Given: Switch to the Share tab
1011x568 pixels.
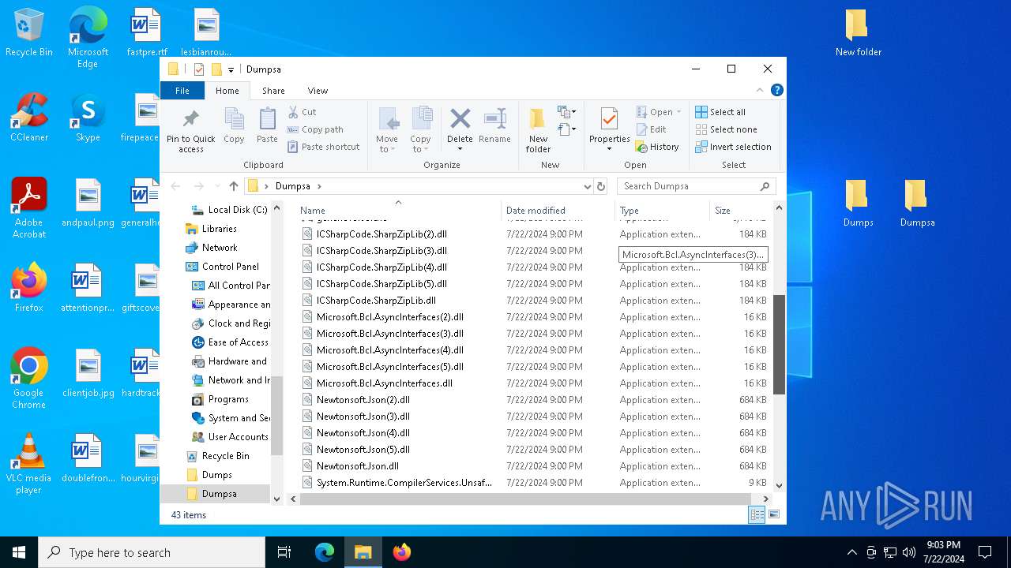Looking at the screenshot, I should tap(273, 91).
